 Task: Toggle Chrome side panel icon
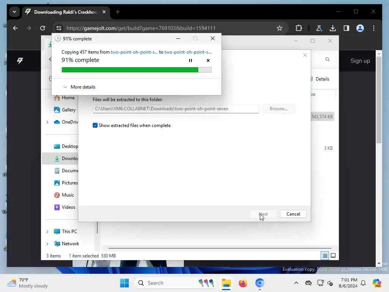tap(346, 28)
